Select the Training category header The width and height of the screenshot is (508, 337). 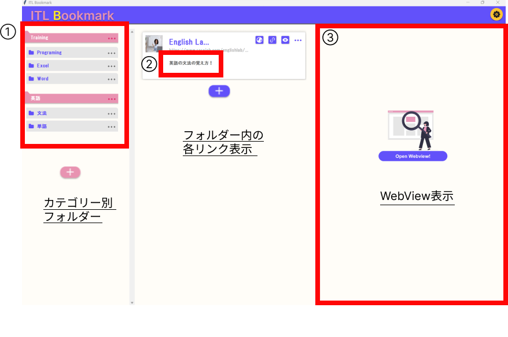[72, 37]
